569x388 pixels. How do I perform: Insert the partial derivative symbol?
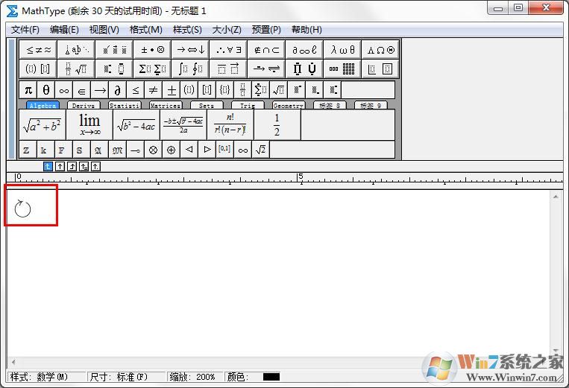[x=117, y=90]
